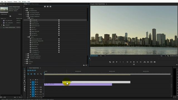This screenshot has height=100, width=178.
Task: Open Program monitor zoom level Fit dropdown
Action: [x=103, y=56]
